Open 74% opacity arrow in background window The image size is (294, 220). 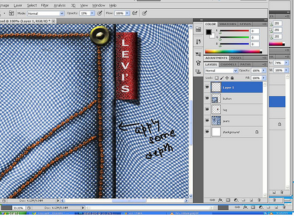pos(286,63)
